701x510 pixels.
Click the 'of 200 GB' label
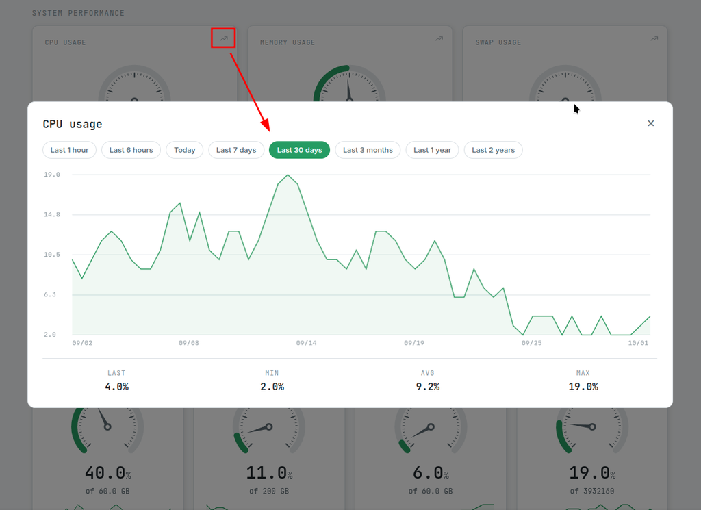pos(269,491)
